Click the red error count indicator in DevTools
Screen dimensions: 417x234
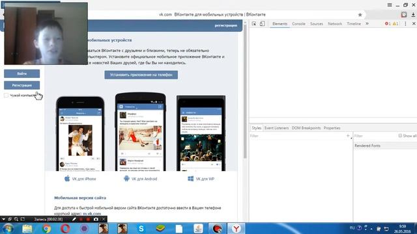coord(388,23)
